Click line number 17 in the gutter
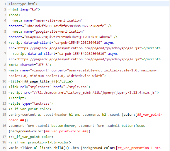This screenshot has height=151, width=170. [4, 137]
